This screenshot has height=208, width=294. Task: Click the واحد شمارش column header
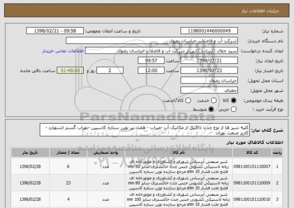[x=106, y=152]
